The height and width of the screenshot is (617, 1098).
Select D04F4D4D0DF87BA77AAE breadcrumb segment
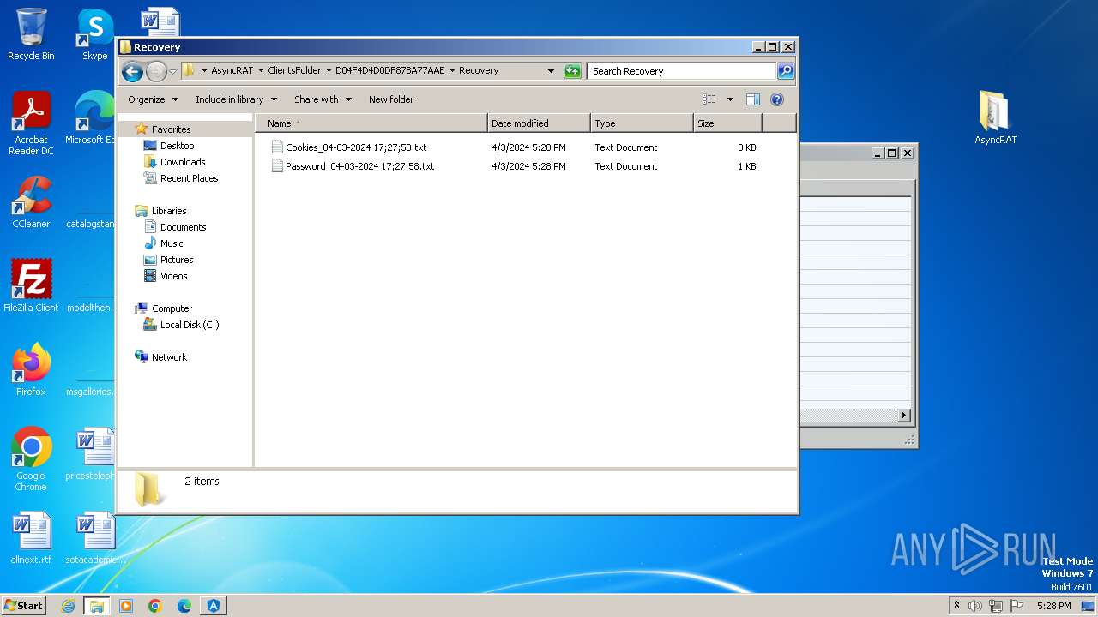tap(389, 71)
